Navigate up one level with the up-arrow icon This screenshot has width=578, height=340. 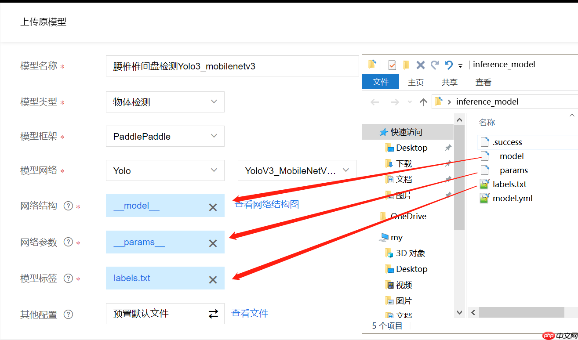coord(423,101)
